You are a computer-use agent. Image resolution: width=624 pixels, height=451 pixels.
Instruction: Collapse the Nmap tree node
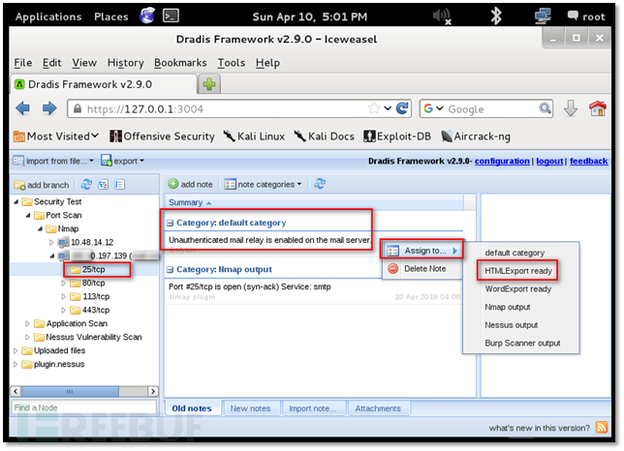tap(40, 228)
